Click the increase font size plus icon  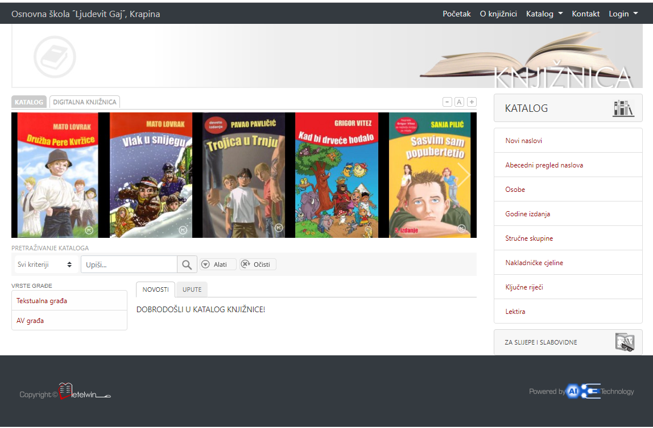(472, 102)
